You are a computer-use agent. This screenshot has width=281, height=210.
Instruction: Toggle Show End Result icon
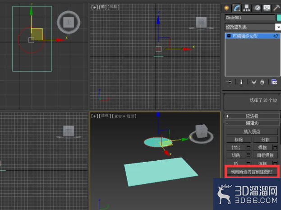tap(241, 82)
